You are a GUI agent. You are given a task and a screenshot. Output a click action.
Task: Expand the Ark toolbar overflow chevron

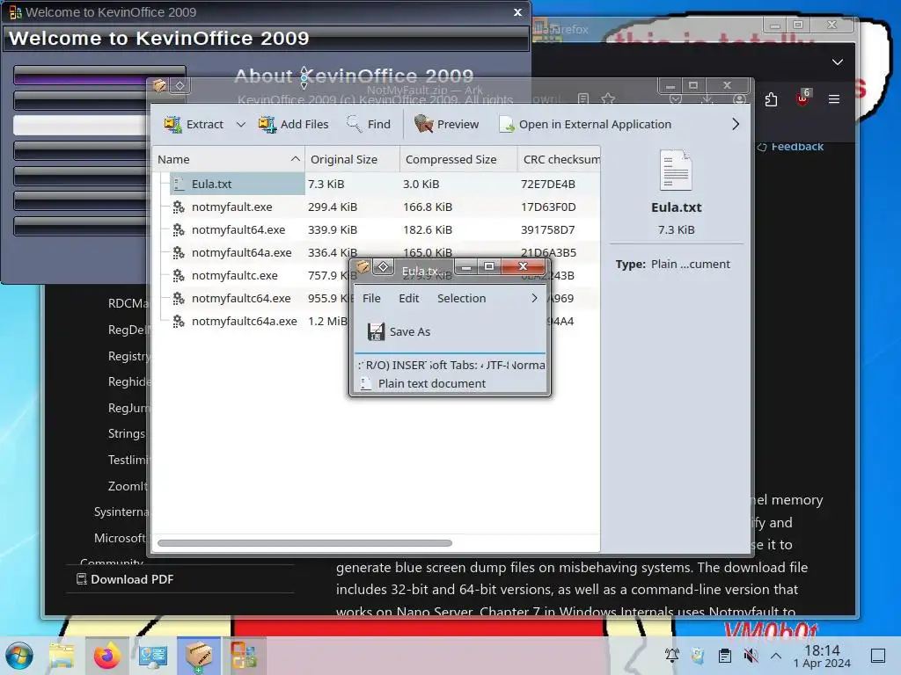click(x=736, y=124)
